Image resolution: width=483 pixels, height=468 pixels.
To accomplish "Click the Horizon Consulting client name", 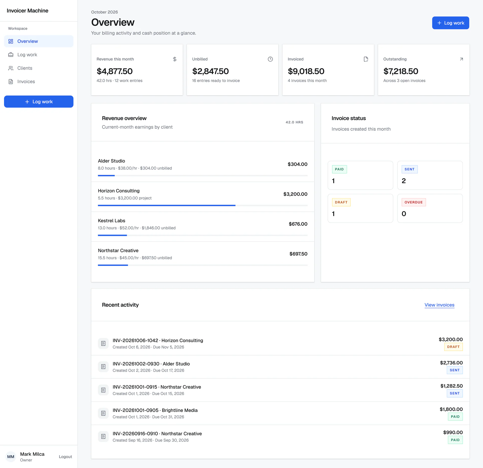I will click(x=119, y=191).
